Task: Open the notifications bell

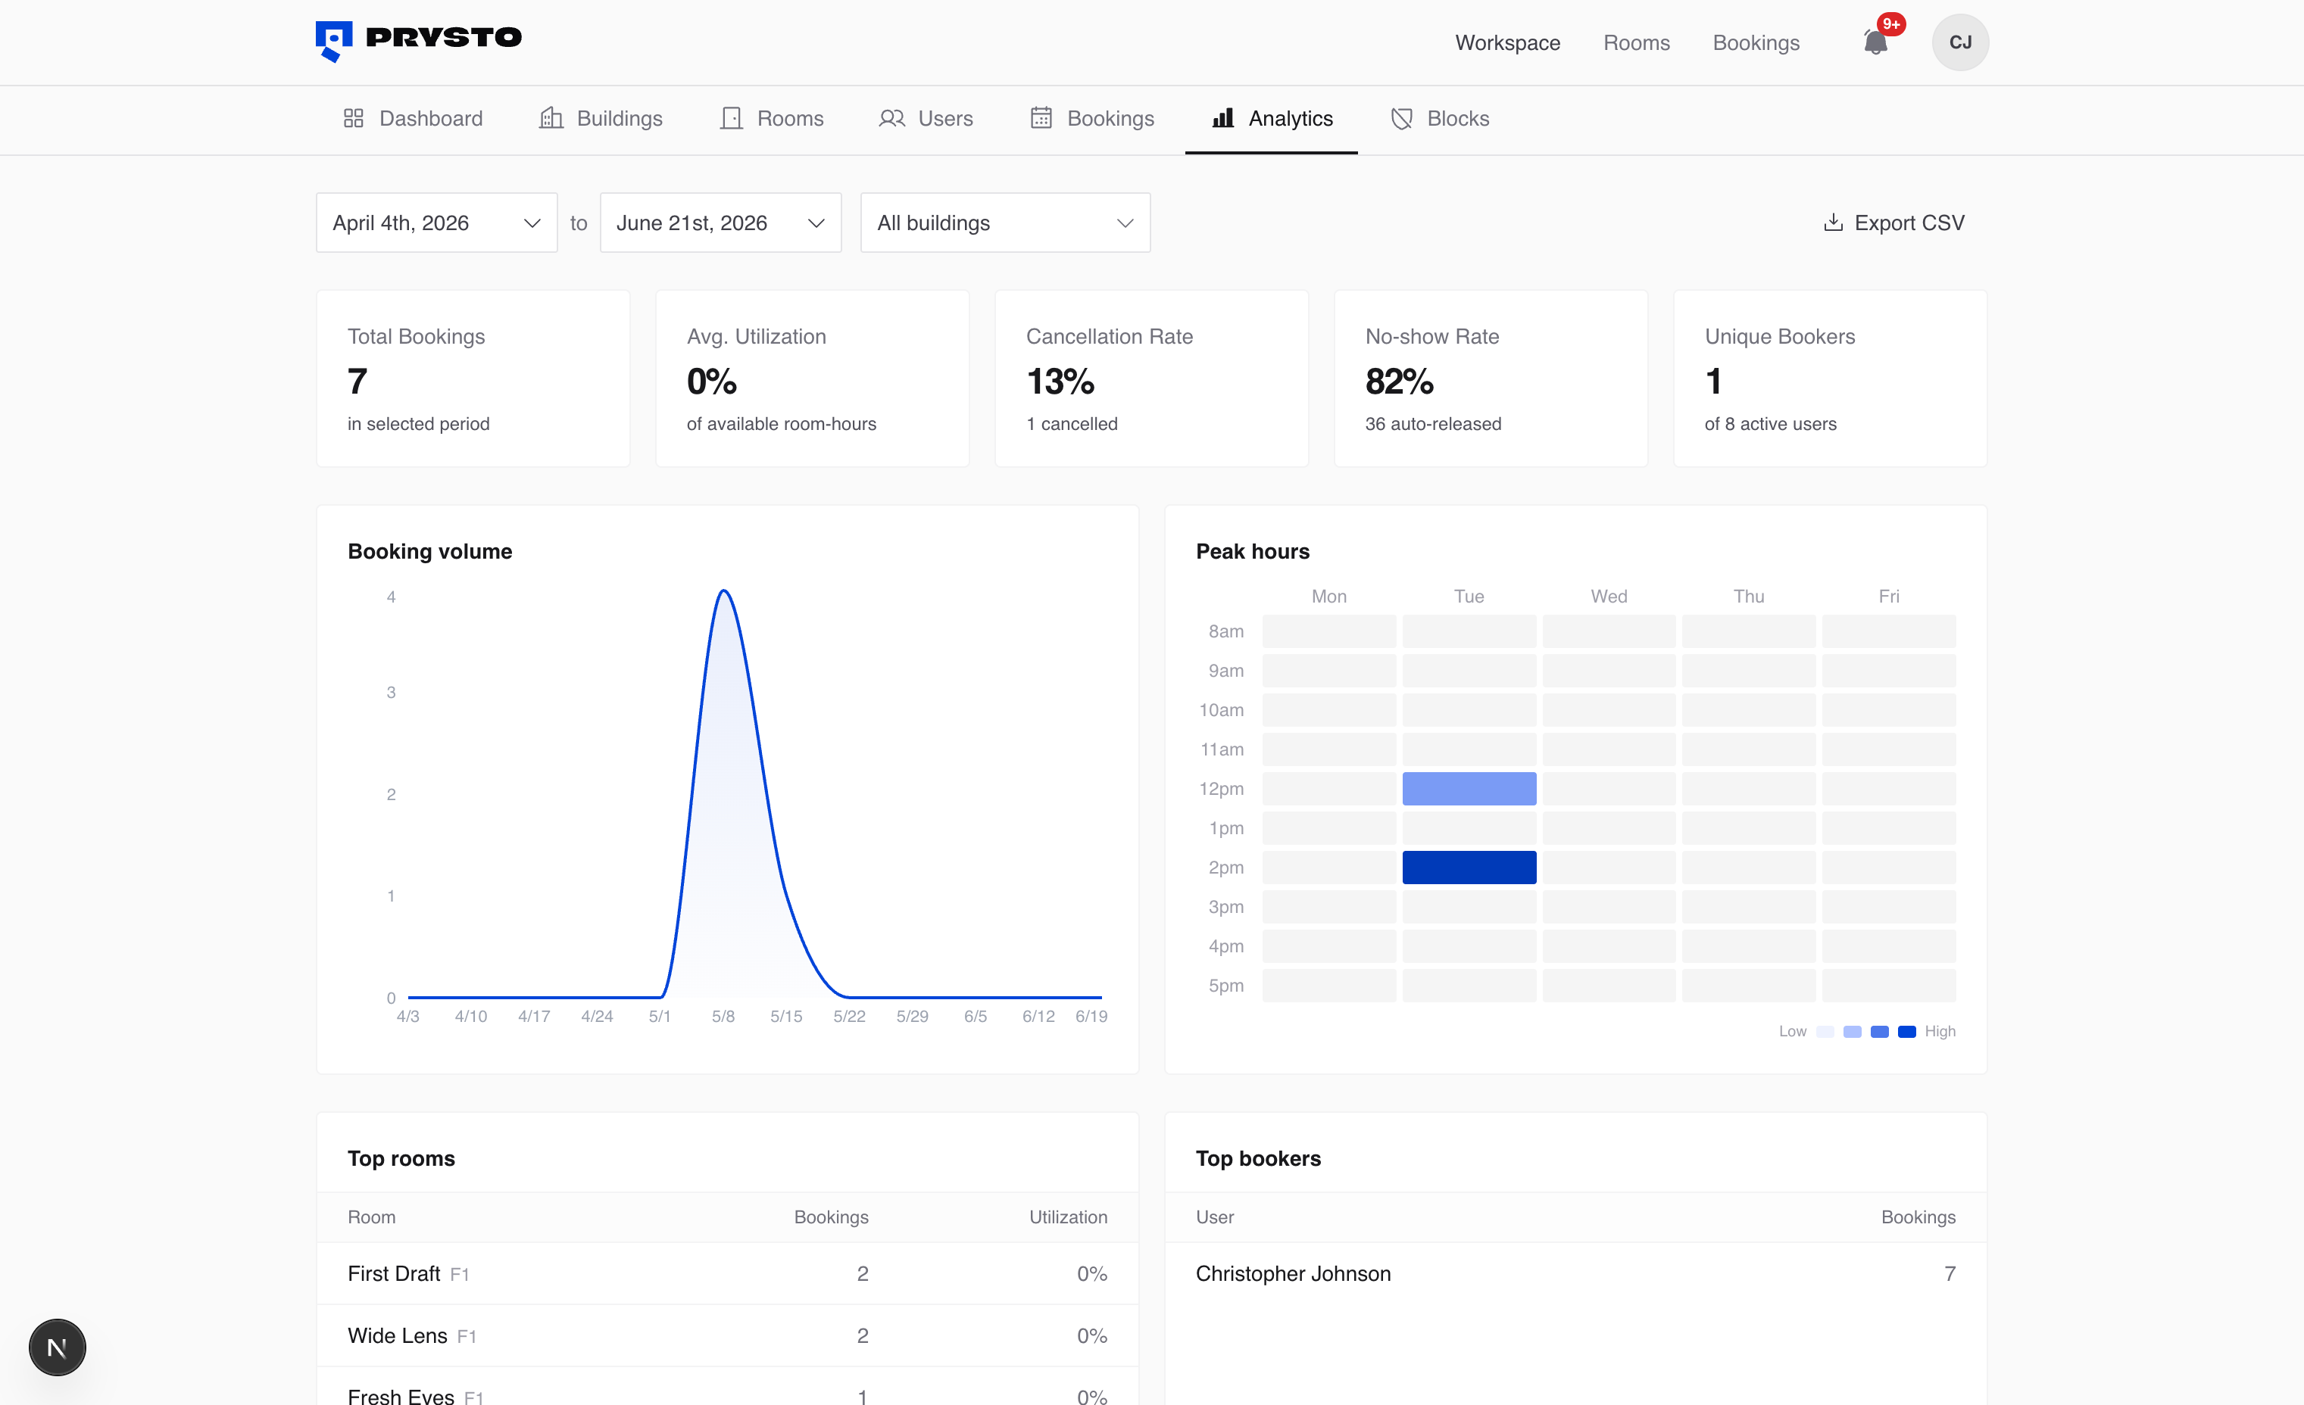Action: [1875, 42]
